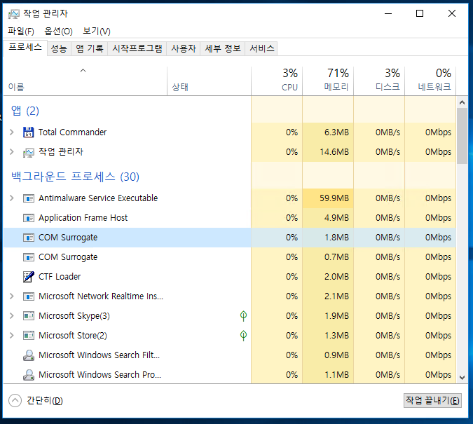Click the 14.6MB memory value
This screenshot has height=424, width=473.
click(x=334, y=152)
